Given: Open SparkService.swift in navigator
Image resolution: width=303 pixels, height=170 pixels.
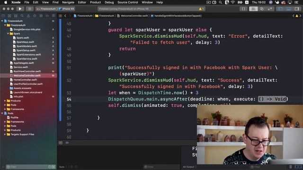Looking at the screenshot, I should (x=27, y=59).
